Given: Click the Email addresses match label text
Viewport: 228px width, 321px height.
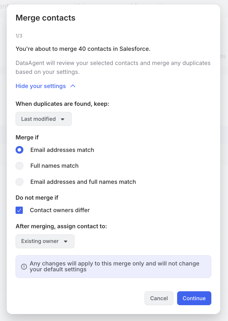Looking at the screenshot, I should (62, 150).
